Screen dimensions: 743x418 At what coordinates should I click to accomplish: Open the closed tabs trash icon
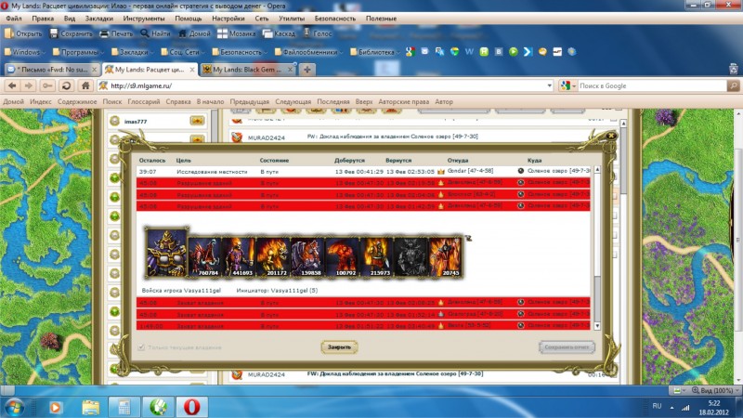pos(734,69)
